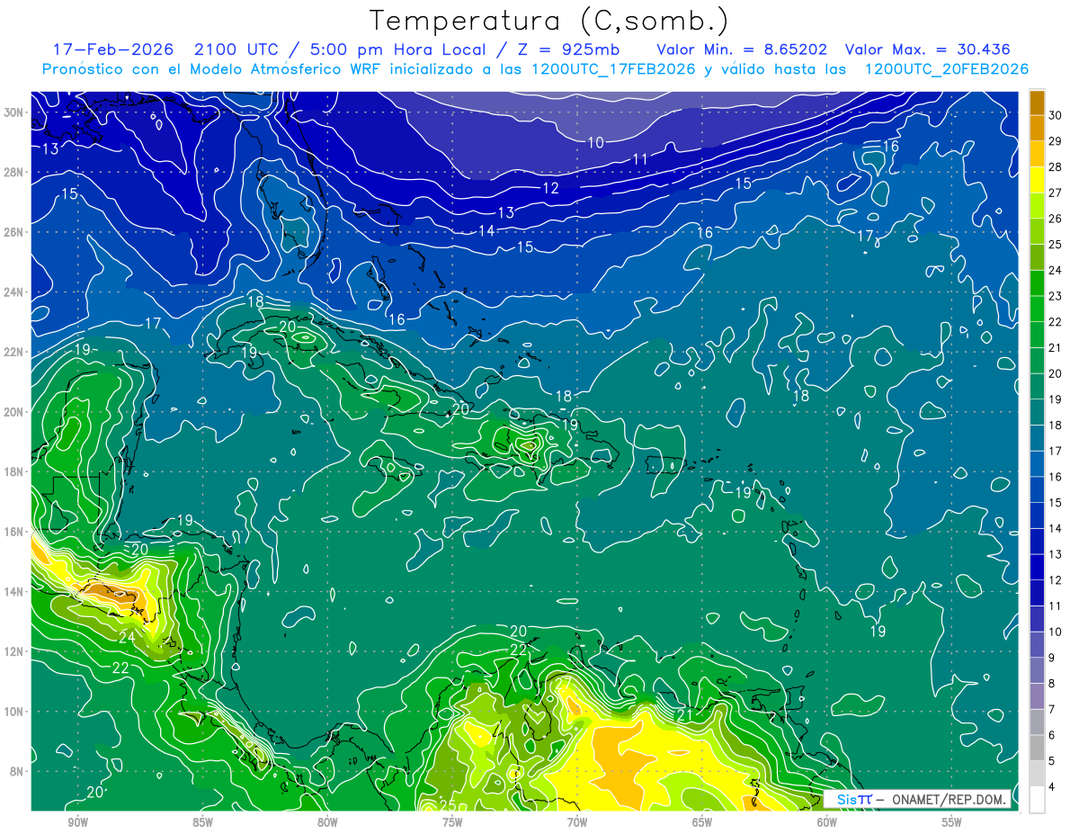Click the '25' contour label on the map

447,804
